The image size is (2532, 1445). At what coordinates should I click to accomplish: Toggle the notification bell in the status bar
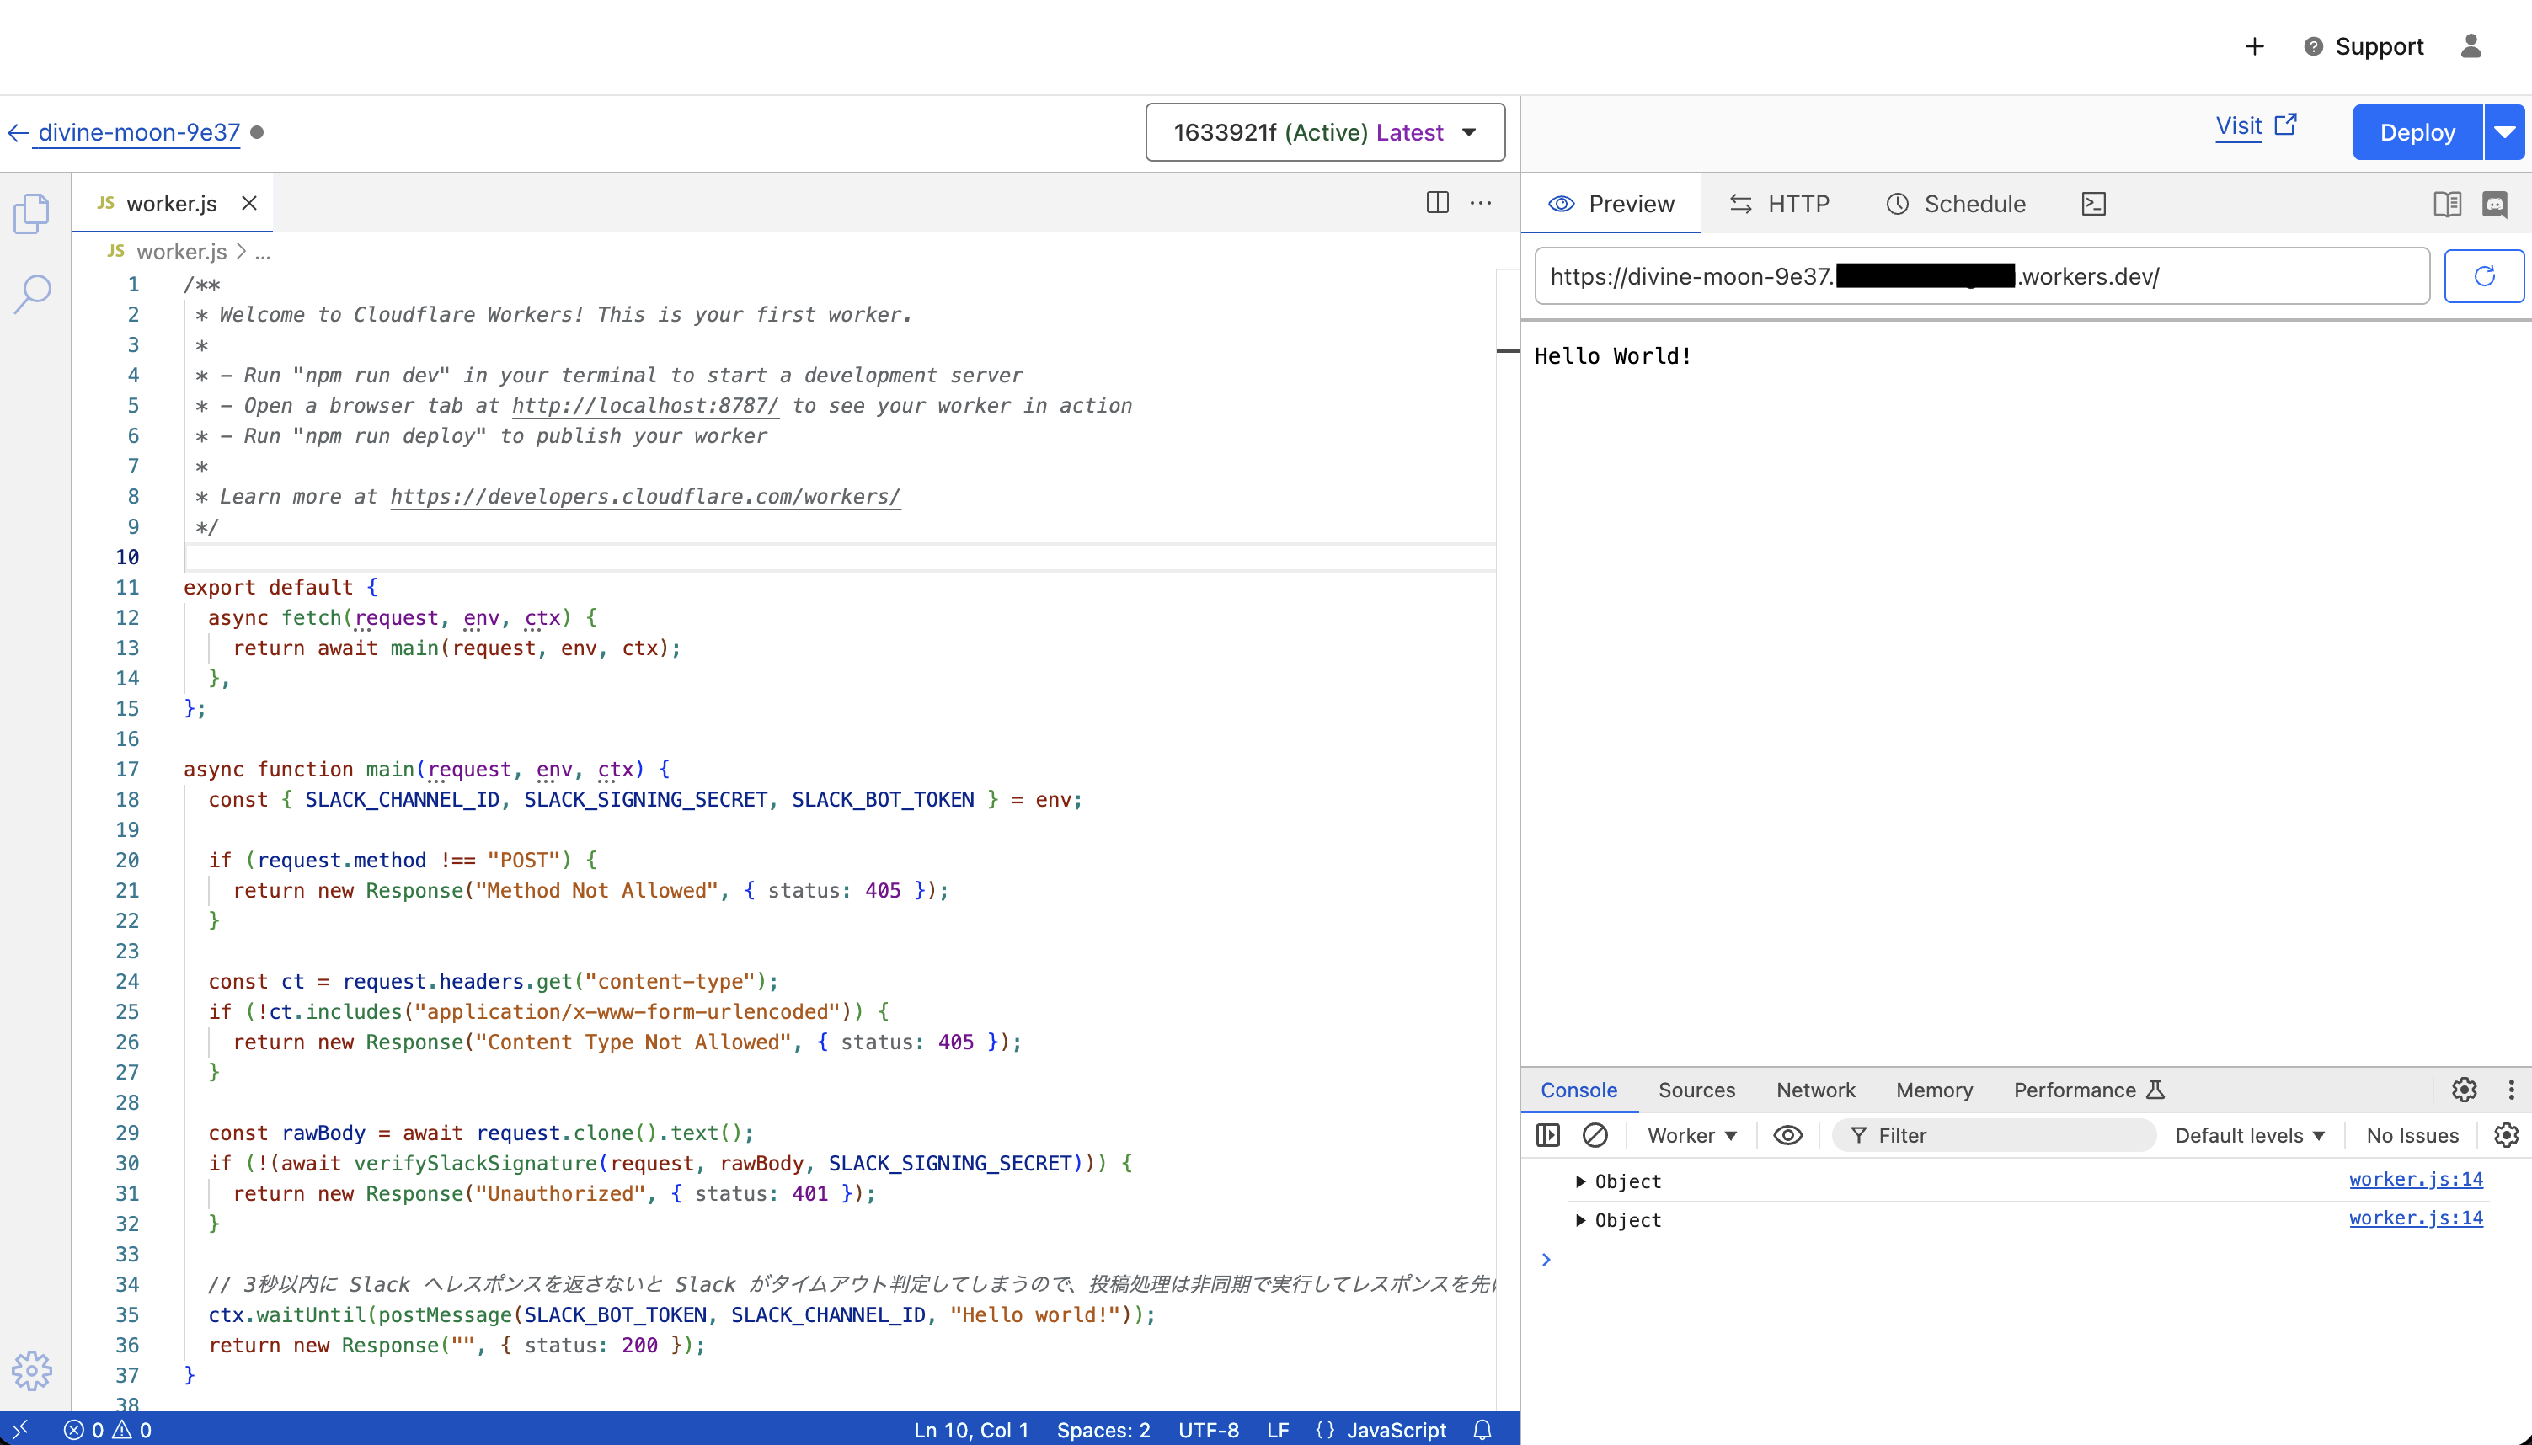(1482, 1430)
